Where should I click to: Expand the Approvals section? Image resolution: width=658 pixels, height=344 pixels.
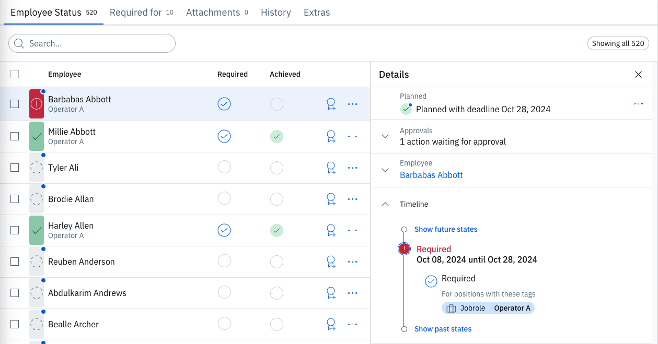pyautogui.click(x=385, y=136)
